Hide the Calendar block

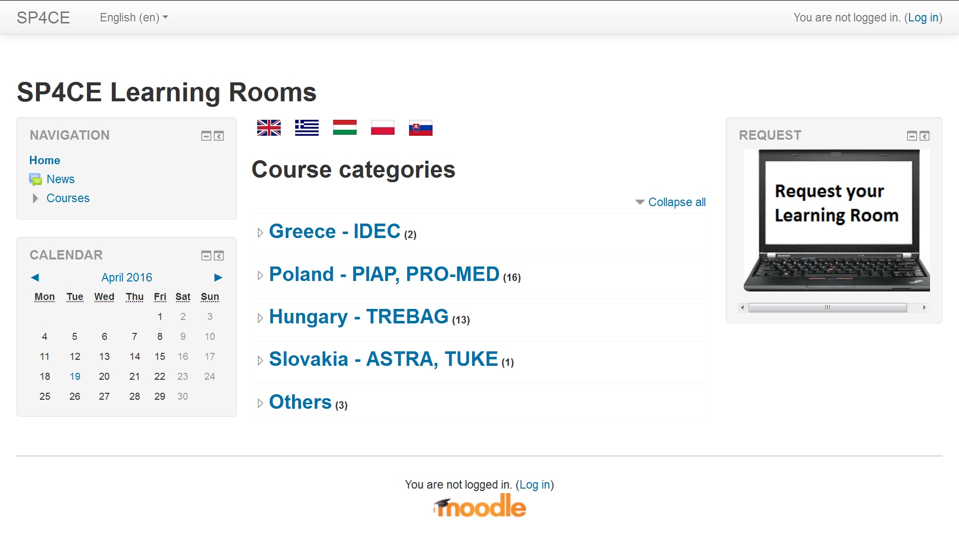[206, 256]
